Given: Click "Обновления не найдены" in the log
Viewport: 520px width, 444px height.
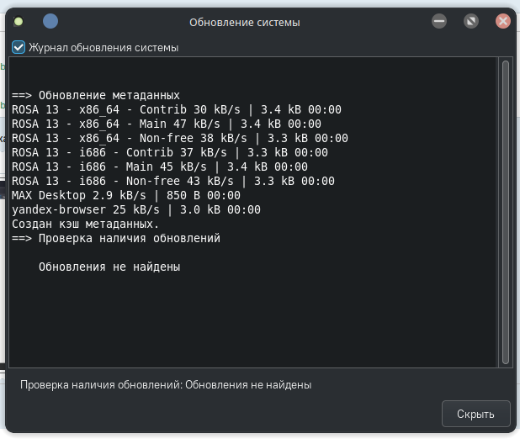Looking at the screenshot, I should pyautogui.click(x=109, y=267).
